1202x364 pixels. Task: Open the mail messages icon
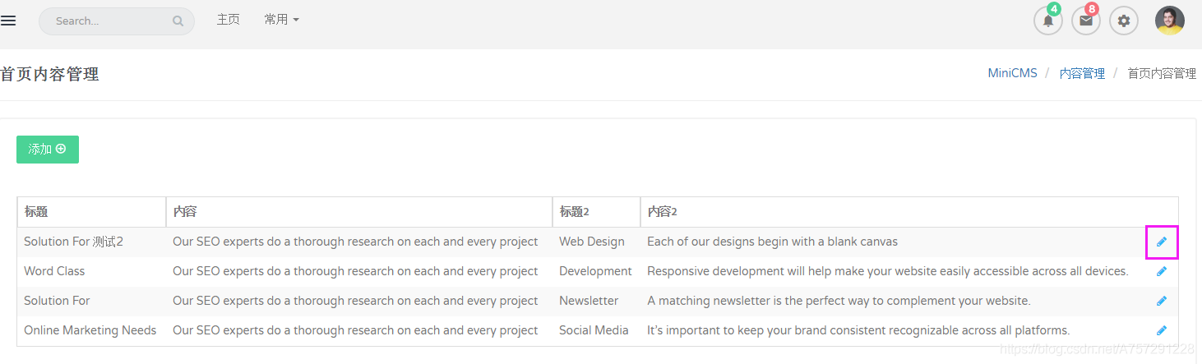point(1086,21)
